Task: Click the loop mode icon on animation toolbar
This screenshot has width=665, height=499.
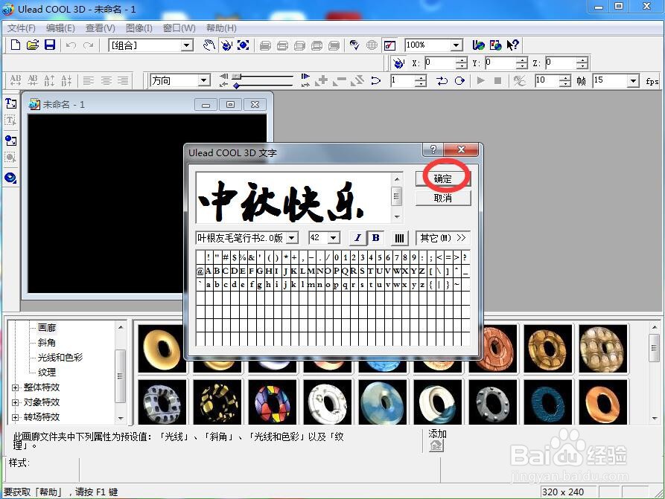Action: tap(459, 80)
